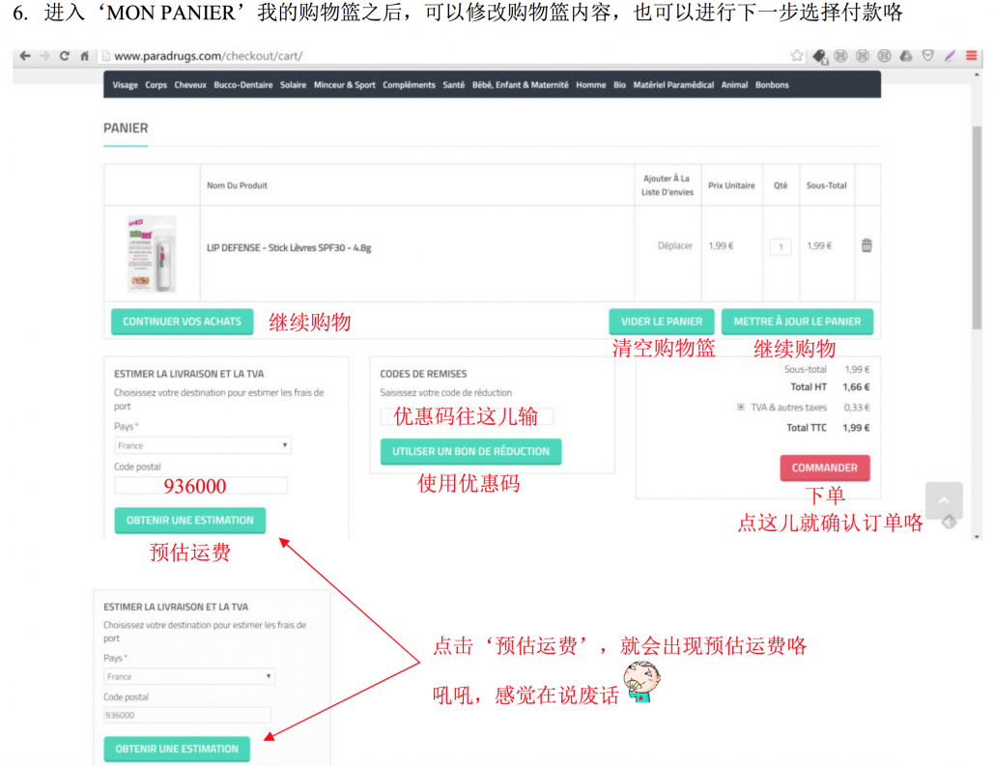Click the browser back arrow
995x766 pixels.
click(24, 56)
